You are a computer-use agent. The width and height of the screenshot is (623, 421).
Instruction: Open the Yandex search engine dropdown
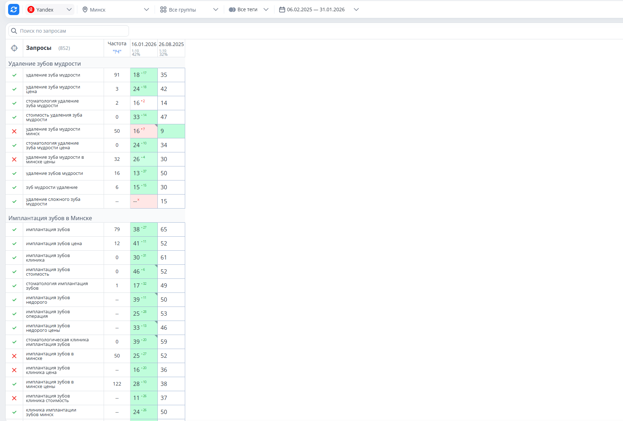click(50, 9)
